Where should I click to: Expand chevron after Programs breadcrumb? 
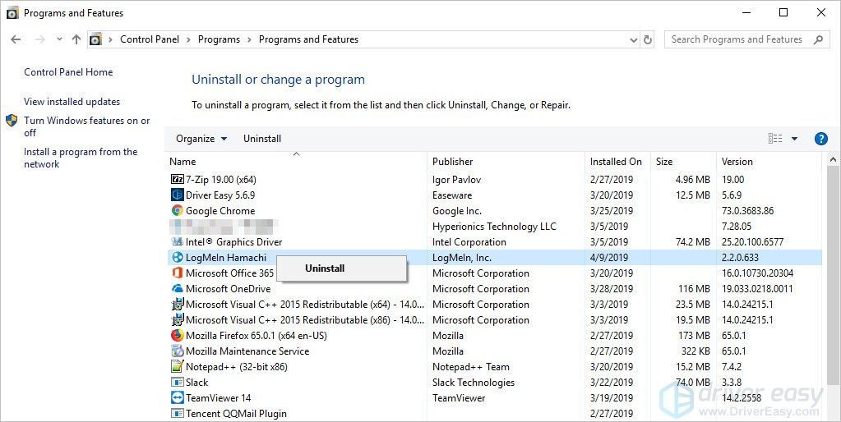pos(249,39)
